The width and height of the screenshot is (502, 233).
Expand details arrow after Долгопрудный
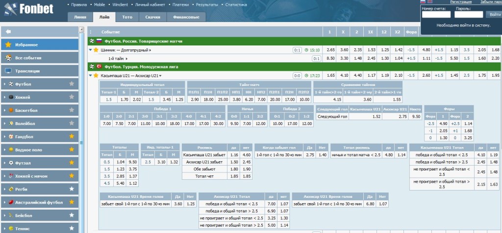pos(151,50)
